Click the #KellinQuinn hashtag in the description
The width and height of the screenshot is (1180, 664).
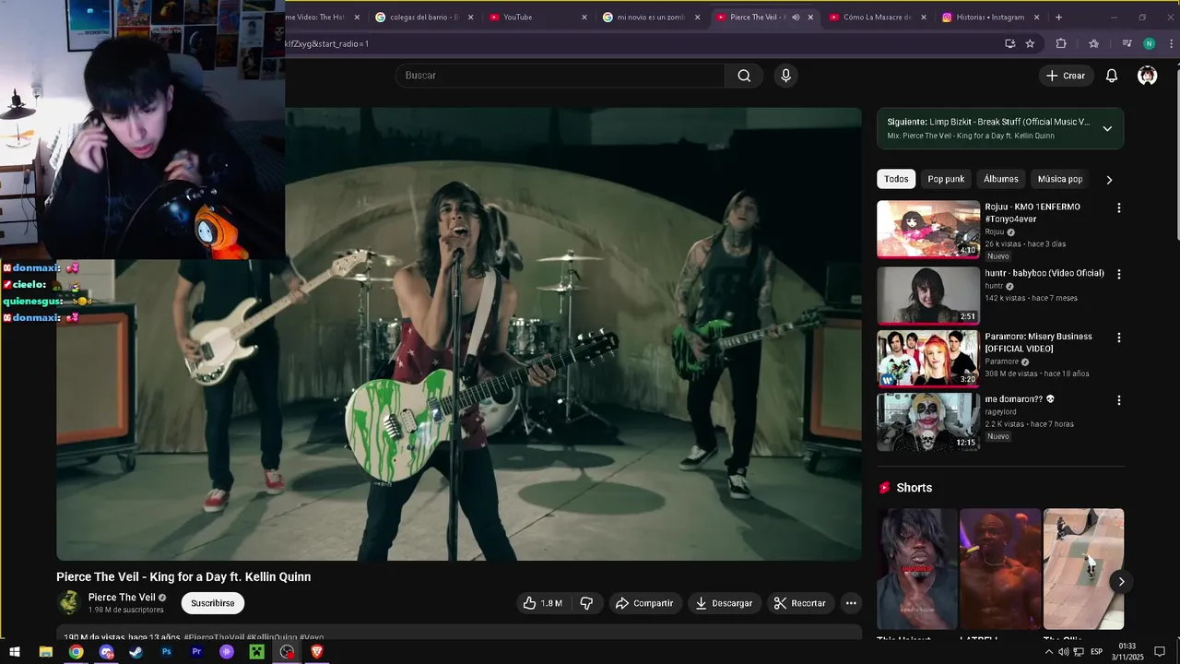coord(272,637)
